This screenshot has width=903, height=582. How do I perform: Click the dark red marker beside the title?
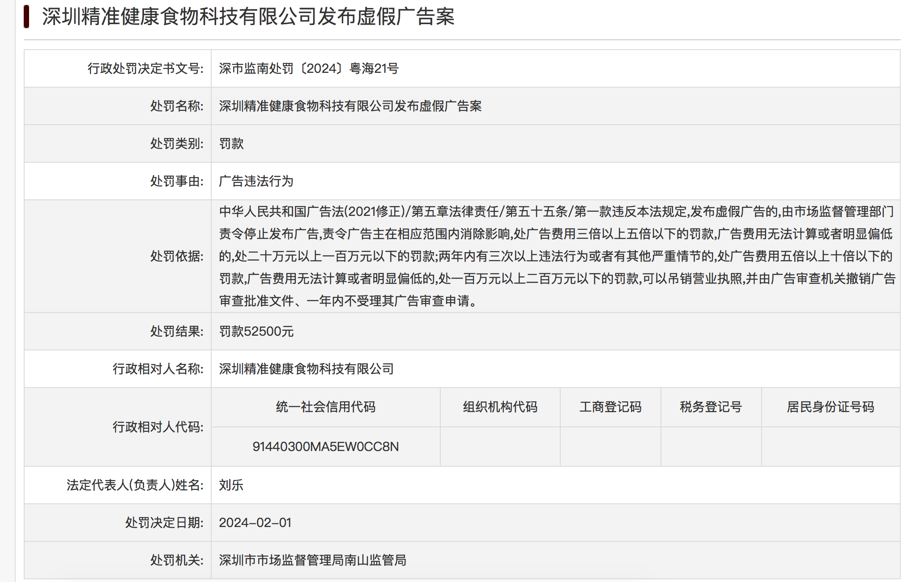pos(27,17)
